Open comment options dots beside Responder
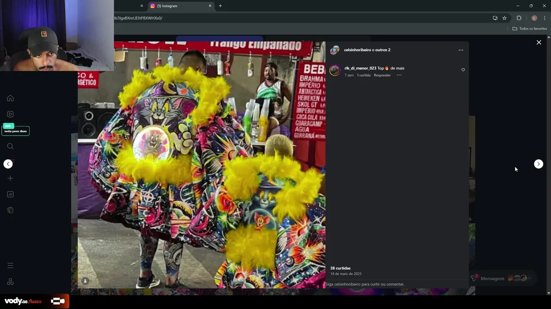Screen dimensions: 551x309 click(399, 75)
